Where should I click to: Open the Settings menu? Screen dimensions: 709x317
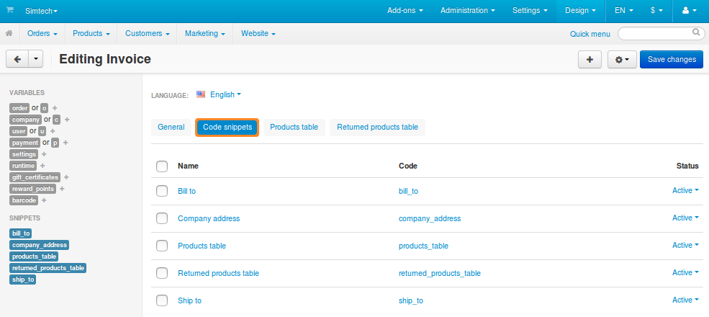pos(530,10)
